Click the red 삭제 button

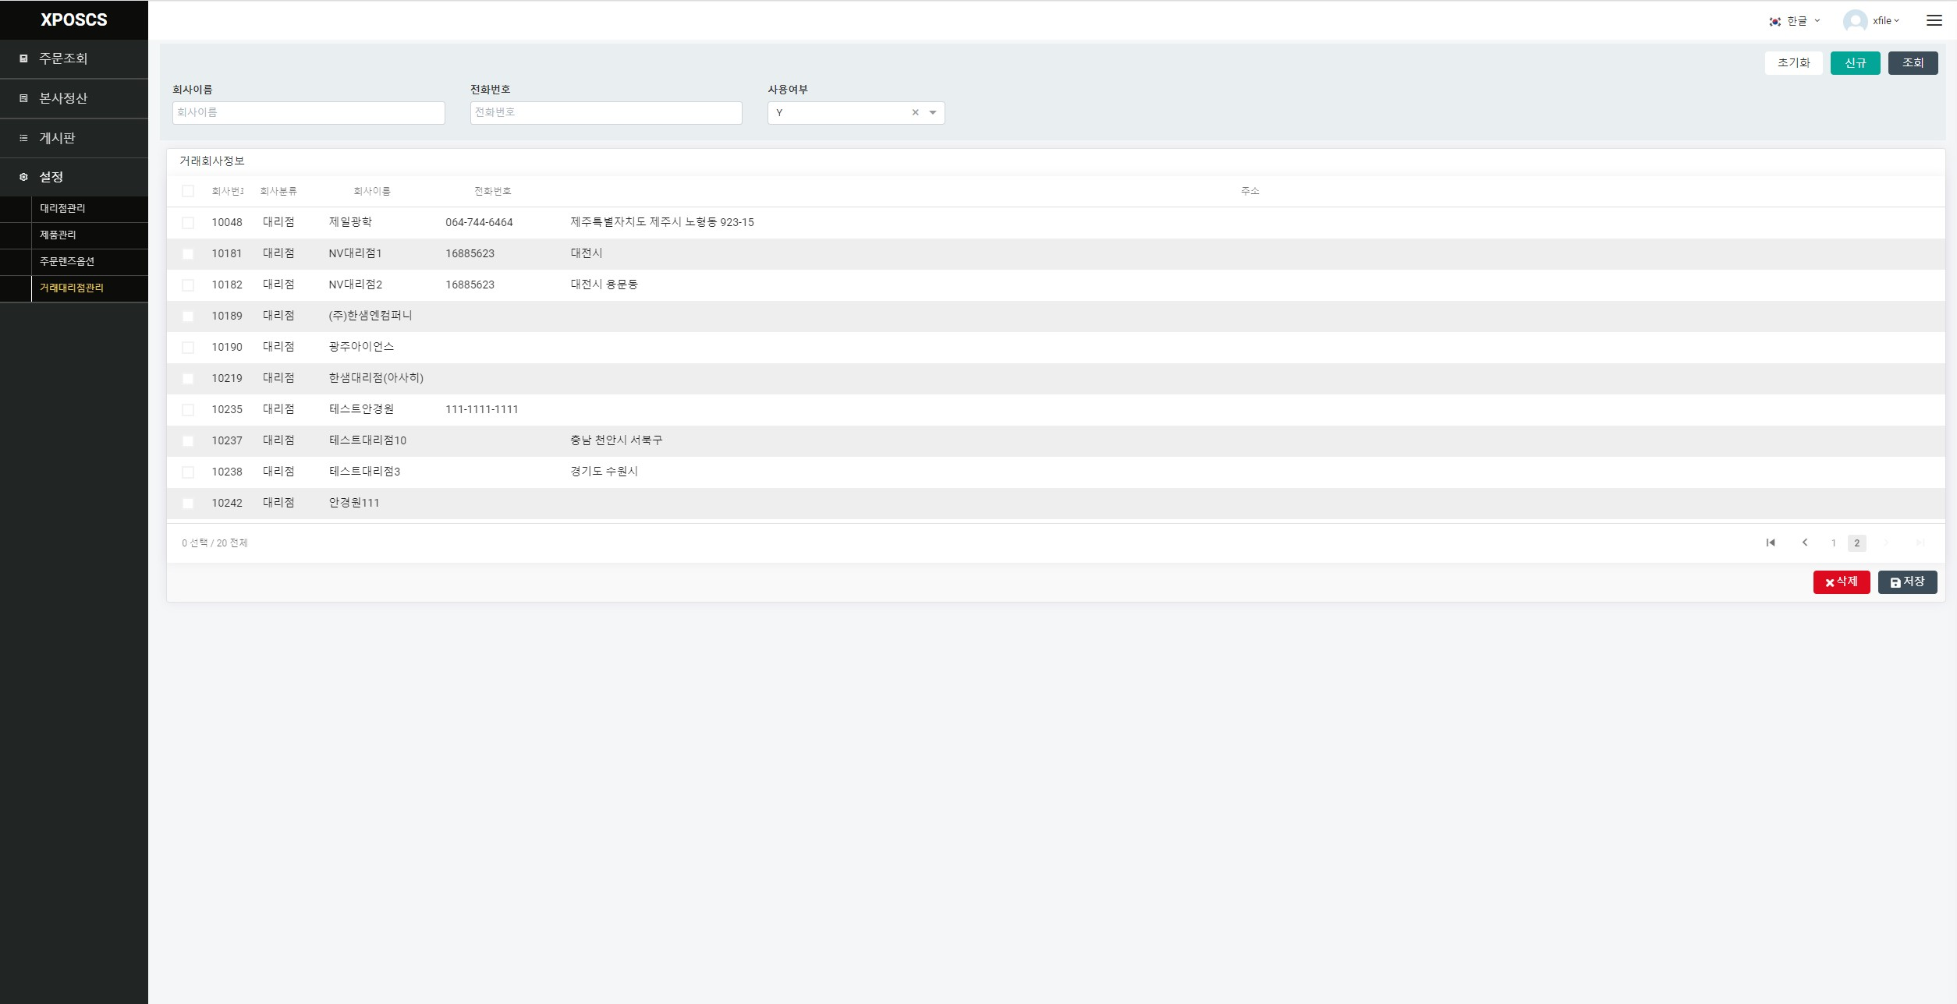click(1841, 582)
